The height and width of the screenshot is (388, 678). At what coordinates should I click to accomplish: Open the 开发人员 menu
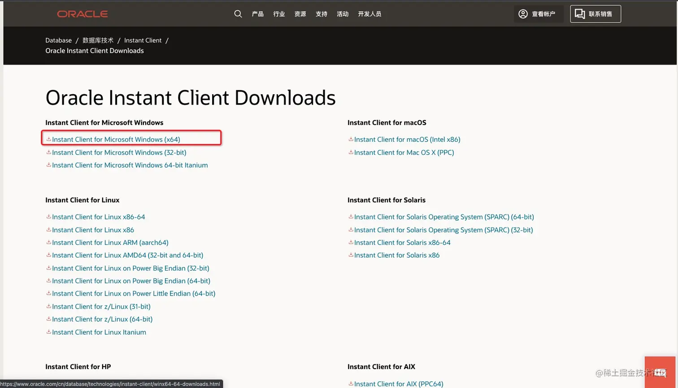369,14
